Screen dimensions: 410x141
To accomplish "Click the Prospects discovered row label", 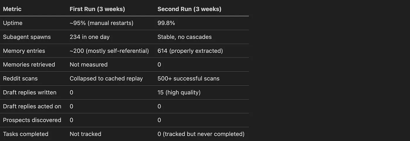I will pyautogui.click(x=32, y=120).
